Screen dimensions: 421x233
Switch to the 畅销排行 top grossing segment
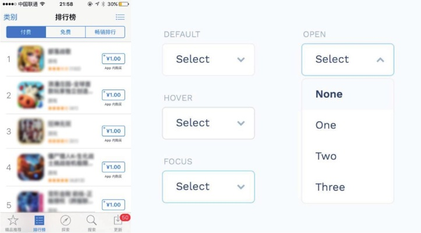click(x=105, y=32)
